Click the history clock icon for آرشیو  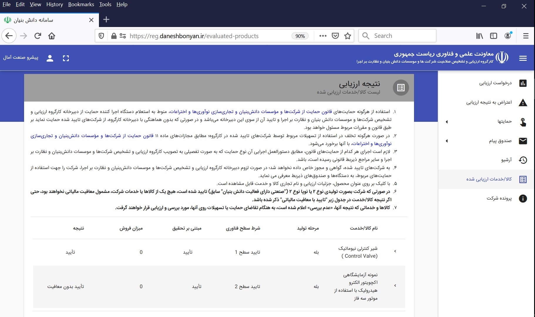tap(523, 160)
